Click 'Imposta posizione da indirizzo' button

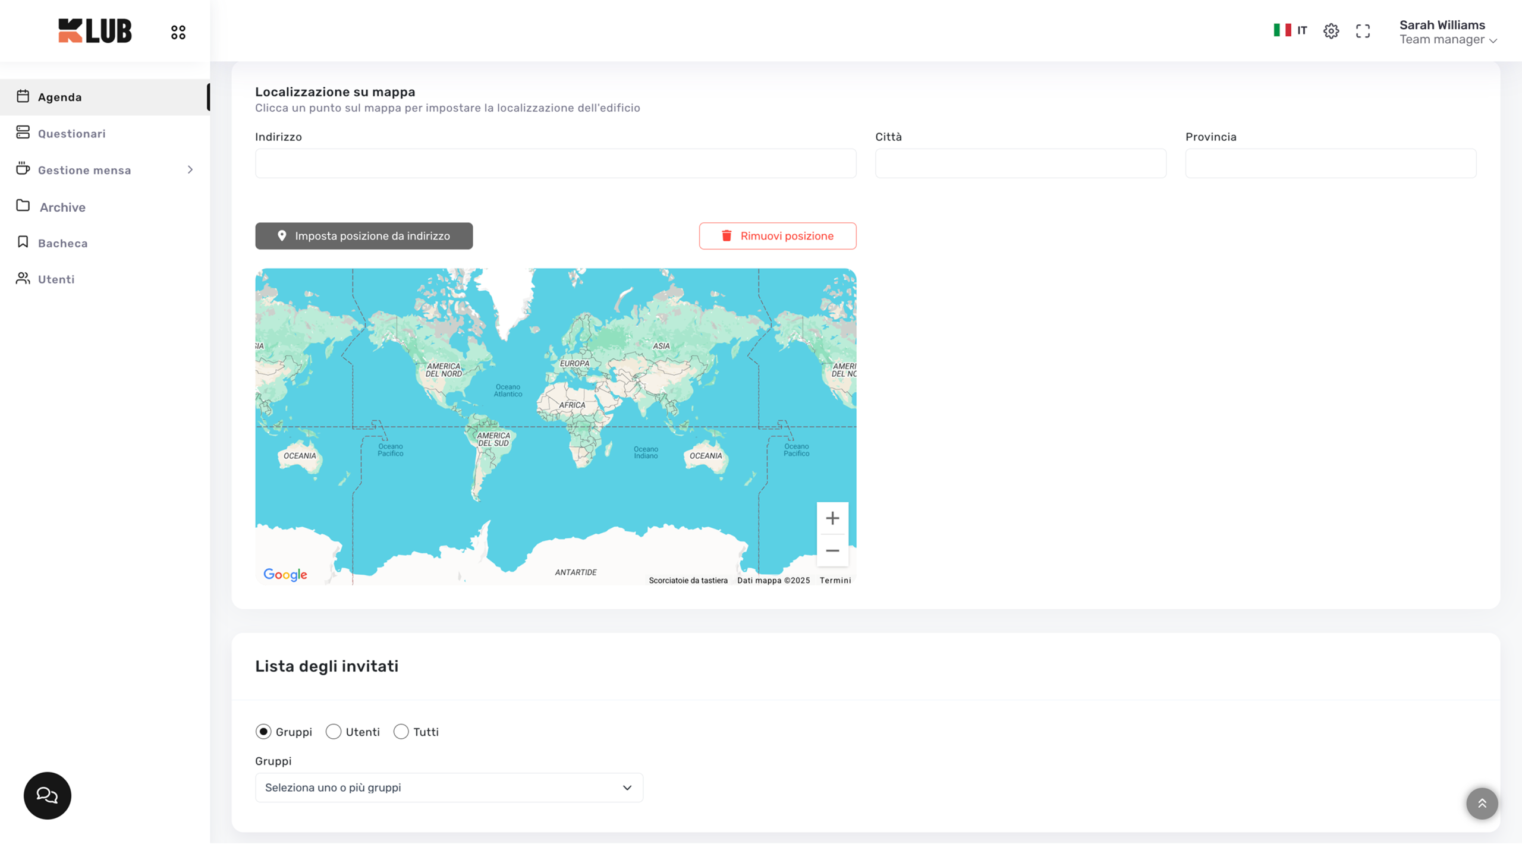click(364, 236)
